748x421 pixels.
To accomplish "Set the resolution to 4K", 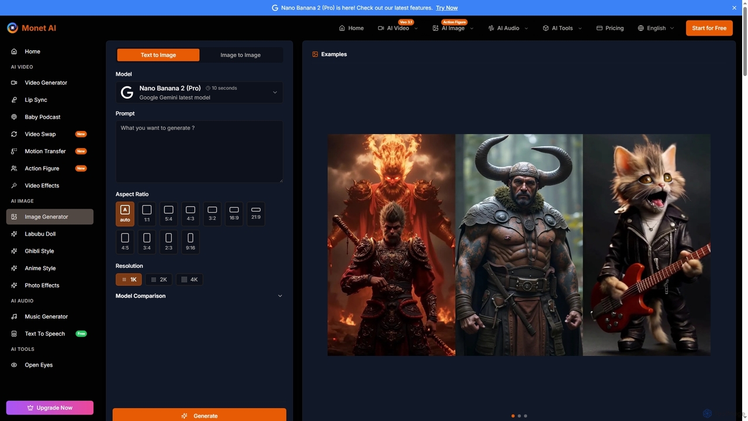I will click(x=189, y=279).
